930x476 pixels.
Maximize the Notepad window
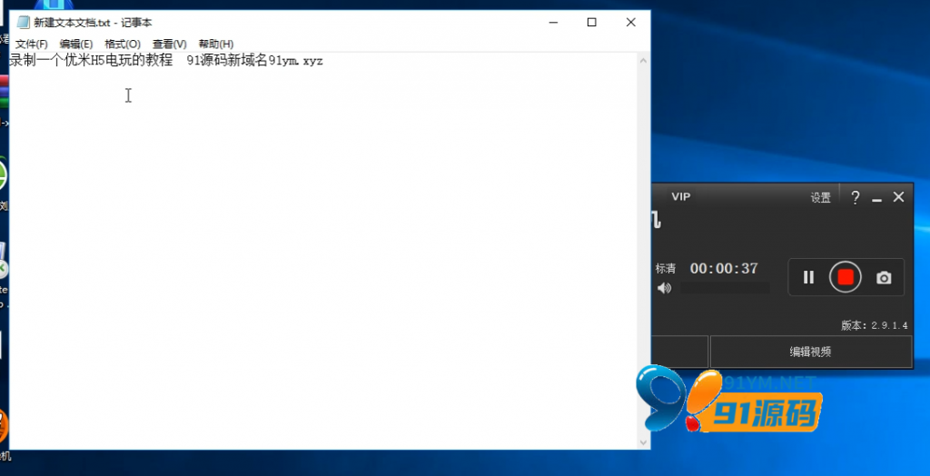coord(592,23)
